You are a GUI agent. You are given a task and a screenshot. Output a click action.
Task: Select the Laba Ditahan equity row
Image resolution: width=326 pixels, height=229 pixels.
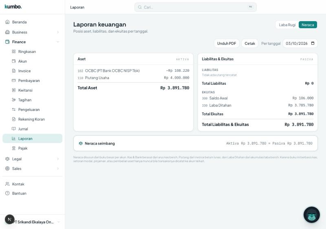point(258,106)
